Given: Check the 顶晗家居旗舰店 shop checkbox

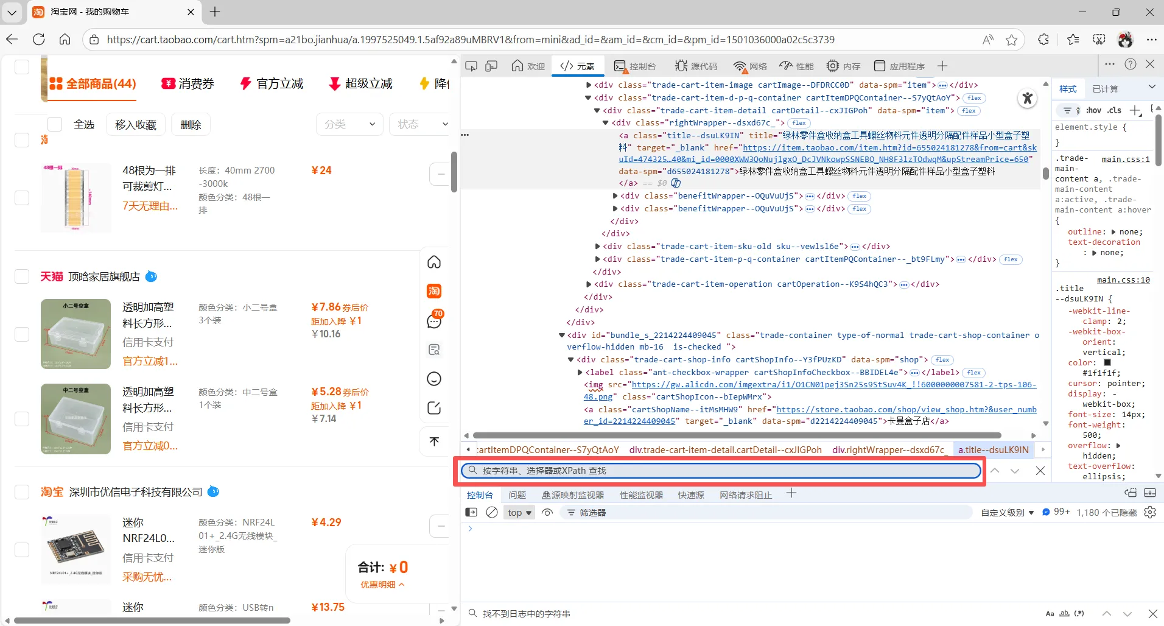Looking at the screenshot, I should pyautogui.click(x=22, y=276).
